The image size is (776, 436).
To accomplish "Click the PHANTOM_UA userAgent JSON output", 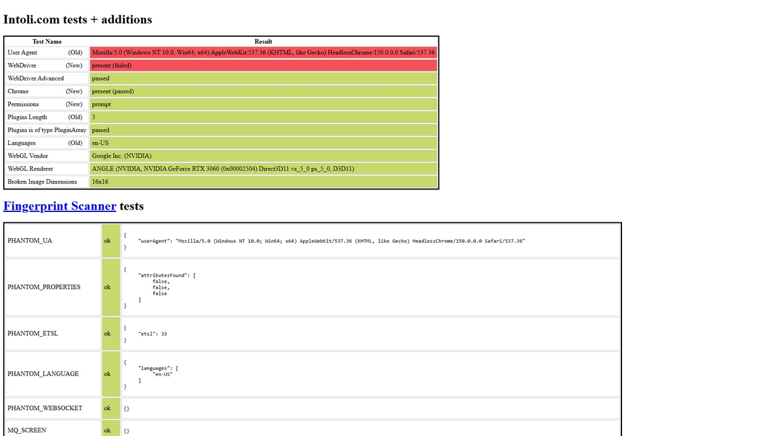I will coord(332,241).
